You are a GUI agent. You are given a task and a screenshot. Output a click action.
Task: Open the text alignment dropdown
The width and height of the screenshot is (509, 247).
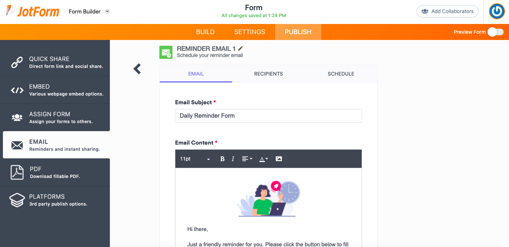(x=247, y=158)
